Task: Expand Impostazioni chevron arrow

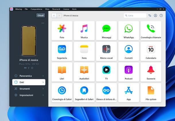Action: 43,95
